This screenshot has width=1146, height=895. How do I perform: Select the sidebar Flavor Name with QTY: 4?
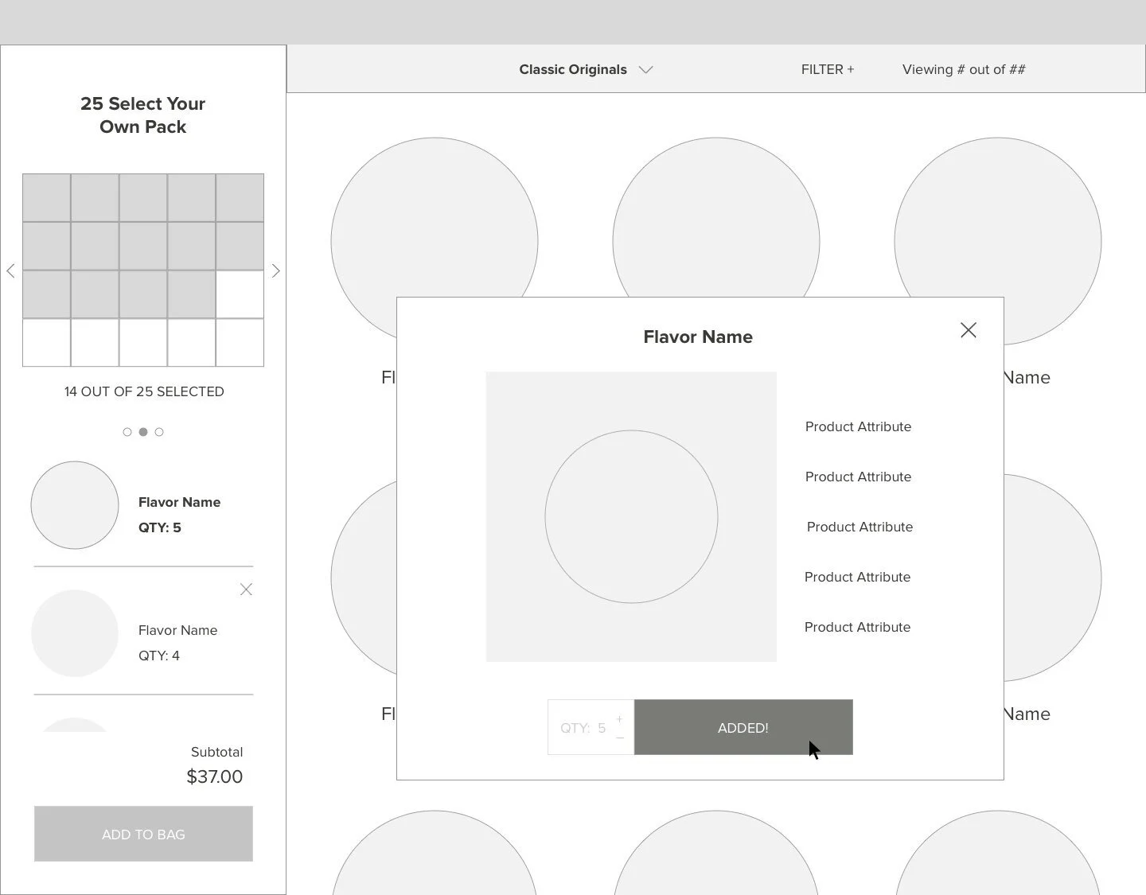click(x=177, y=630)
